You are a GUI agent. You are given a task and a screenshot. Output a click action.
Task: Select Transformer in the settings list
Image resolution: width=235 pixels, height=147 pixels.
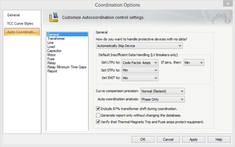[x=56, y=39]
